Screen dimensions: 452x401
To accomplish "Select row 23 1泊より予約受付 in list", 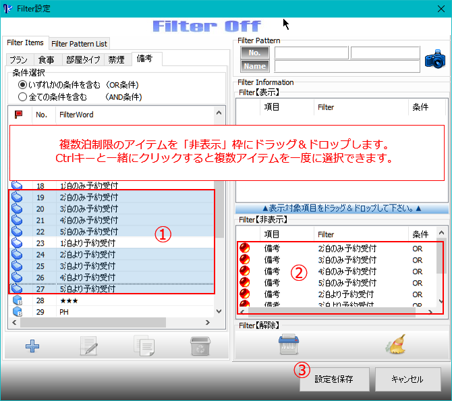I will [88, 243].
